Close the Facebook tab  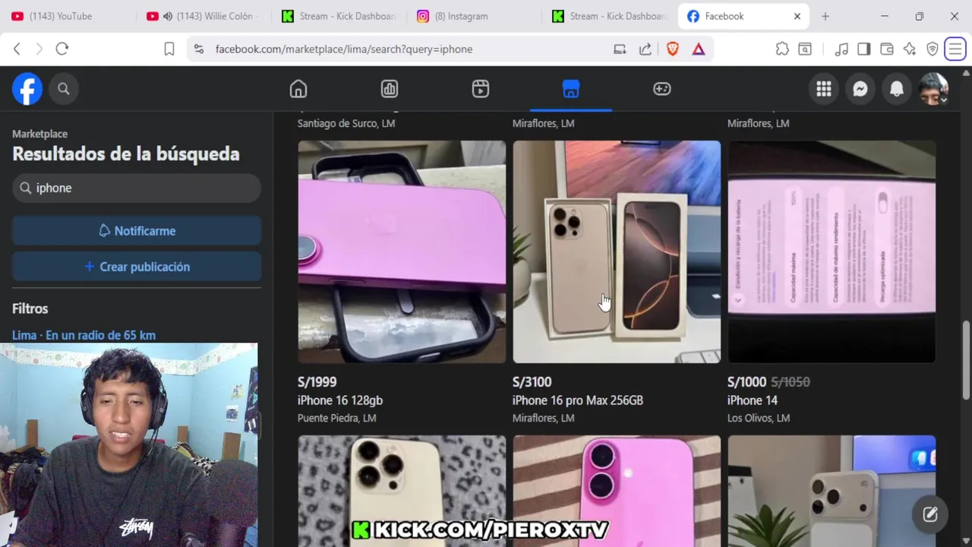pos(797,16)
